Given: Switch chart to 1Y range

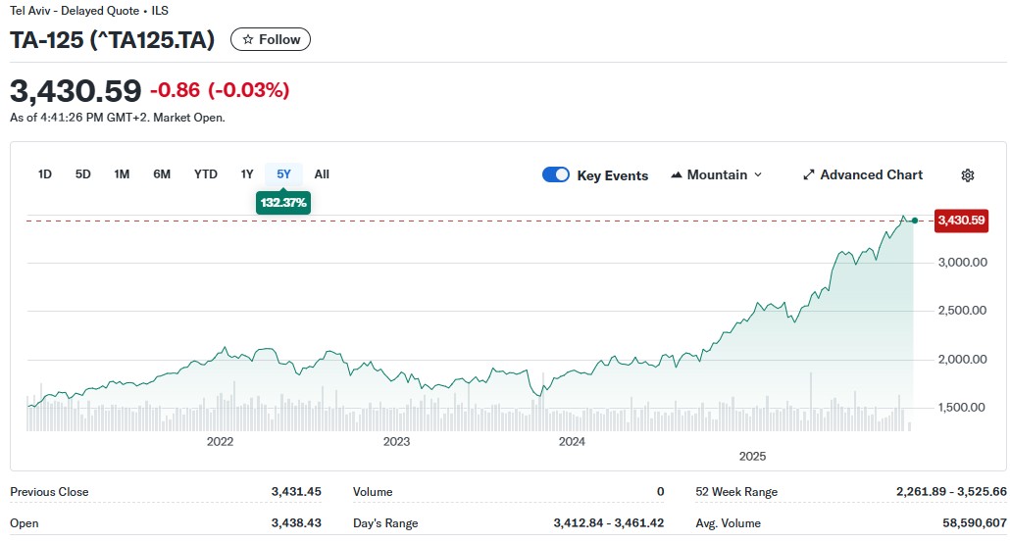Looking at the screenshot, I should pos(247,174).
